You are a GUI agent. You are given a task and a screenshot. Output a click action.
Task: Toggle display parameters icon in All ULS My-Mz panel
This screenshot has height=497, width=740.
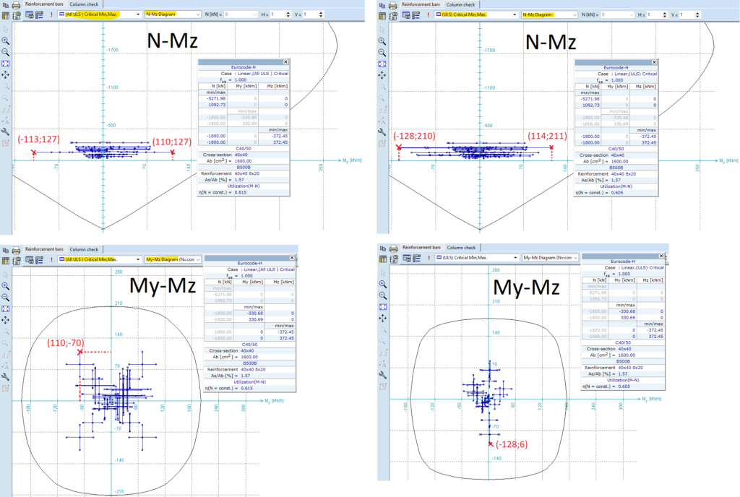[29, 260]
